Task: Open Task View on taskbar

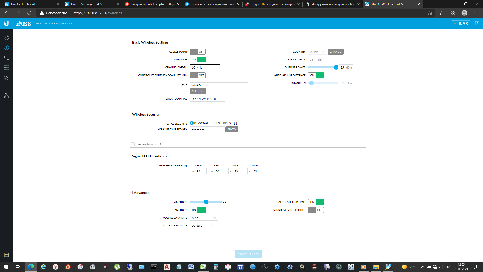Action: pos(18,267)
